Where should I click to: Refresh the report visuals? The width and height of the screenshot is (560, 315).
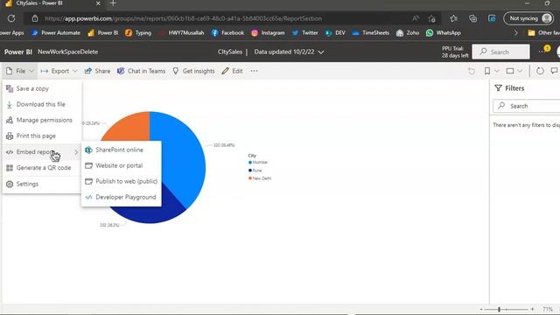click(x=540, y=71)
